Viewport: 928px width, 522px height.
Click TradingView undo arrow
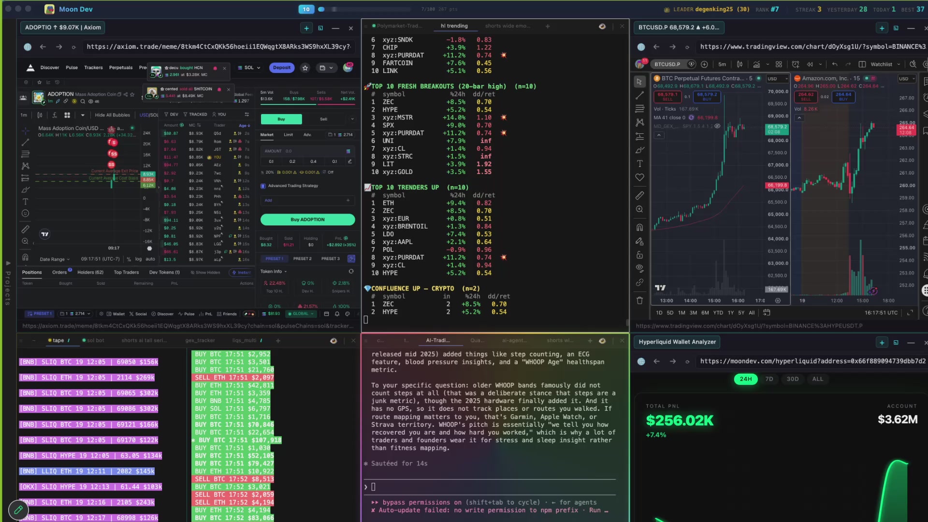(834, 64)
